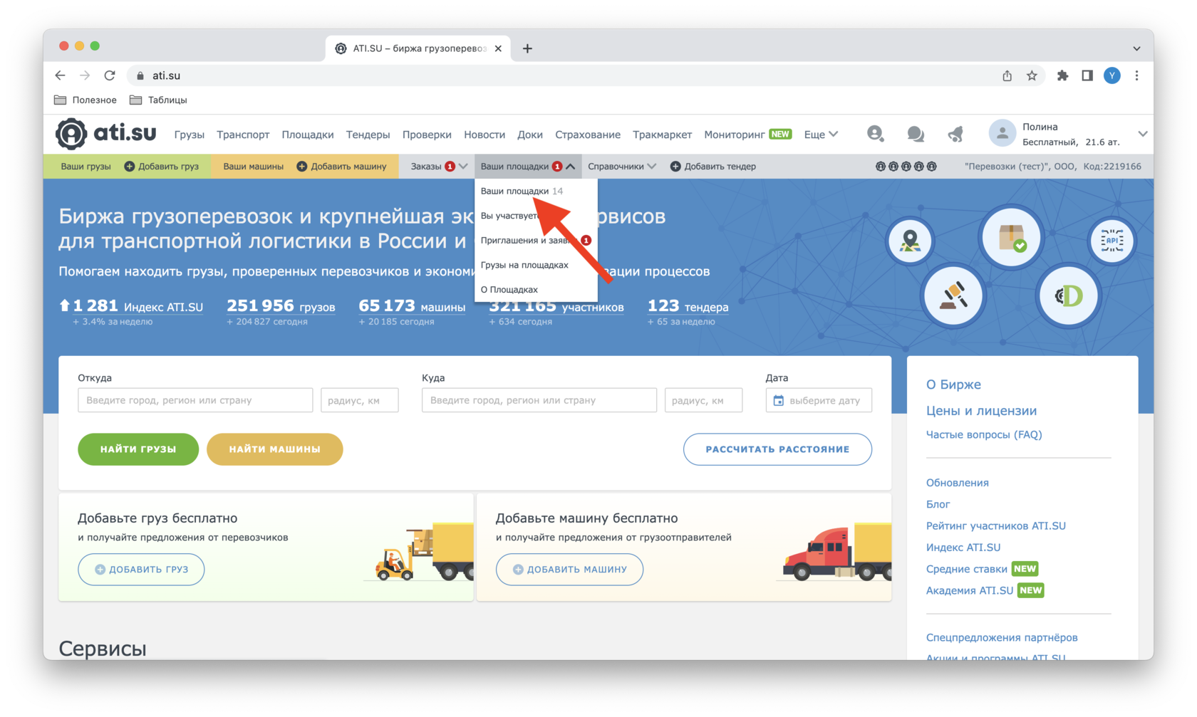Viewport: 1197px width, 717px height.
Task: Focus the Откуда city input field
Action: (195, 400)
